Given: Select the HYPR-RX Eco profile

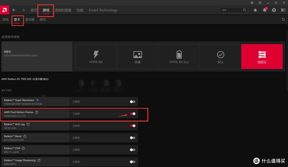Looking at the screenshot, I should [179, 57].
